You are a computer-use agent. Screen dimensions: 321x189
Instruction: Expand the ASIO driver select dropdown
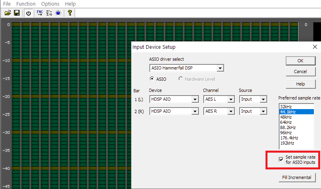tap(220, 68)
